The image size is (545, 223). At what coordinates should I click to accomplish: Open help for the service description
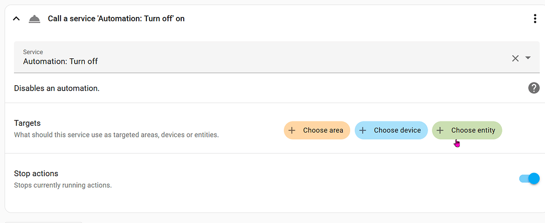coord(533,88)
